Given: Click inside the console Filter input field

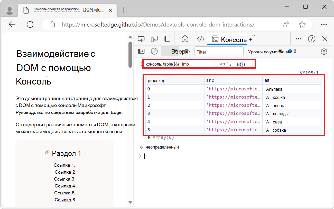Looking at the screenshot, I should [218, 51].
